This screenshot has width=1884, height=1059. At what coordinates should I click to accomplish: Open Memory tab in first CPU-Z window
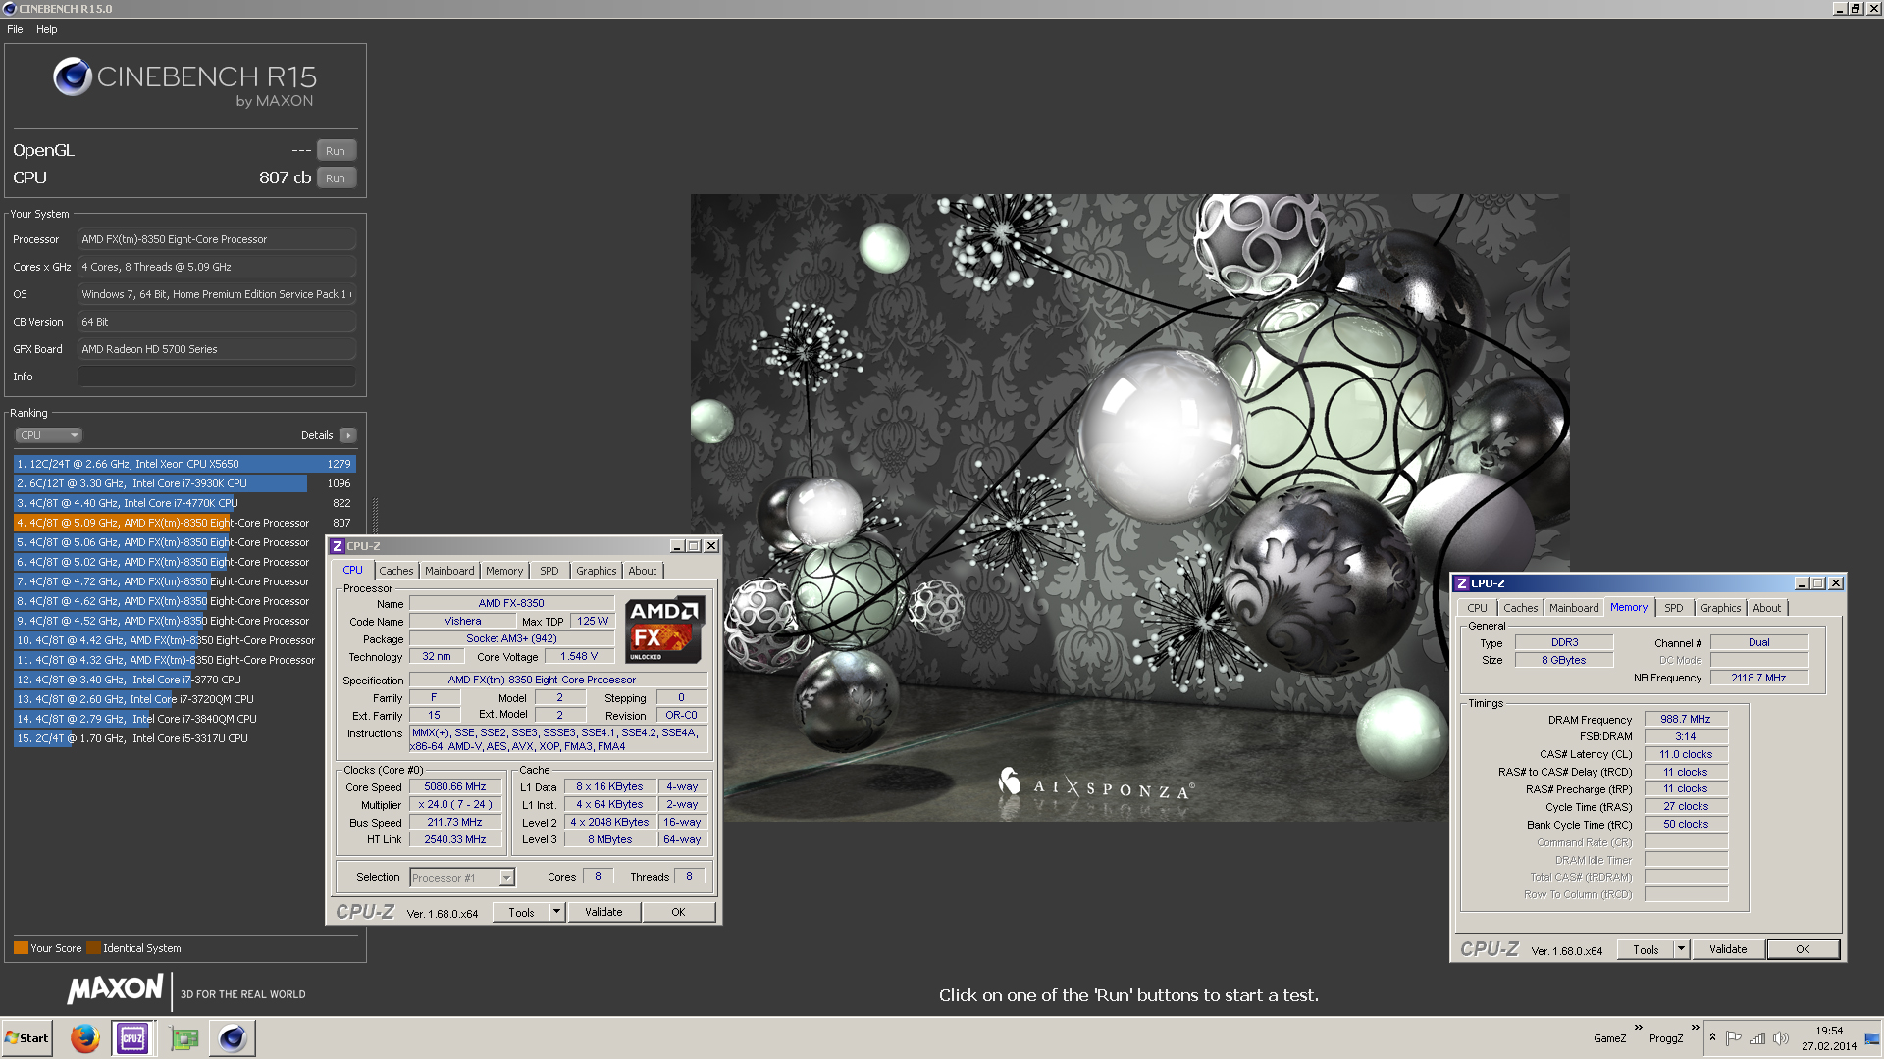pyautogui.click(x=504, y=571)
